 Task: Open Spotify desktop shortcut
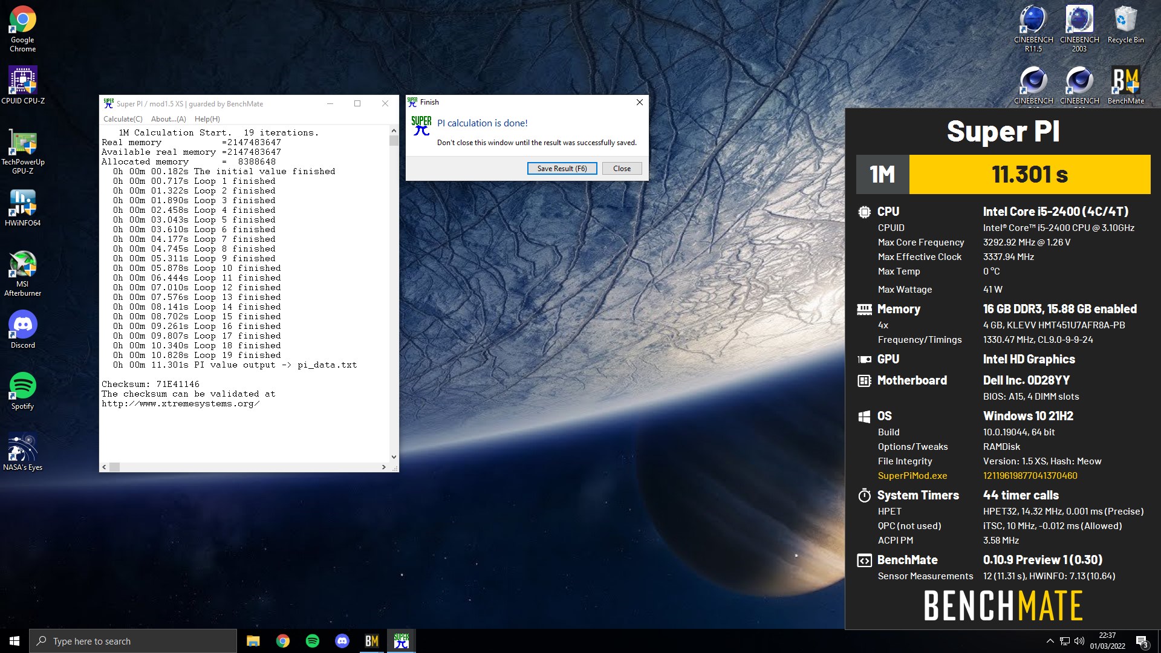tap(22, 391)
